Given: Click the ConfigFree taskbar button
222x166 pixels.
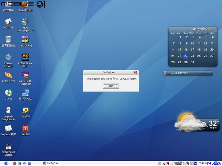Looking at the screenshot, I should tap(51, 163).
